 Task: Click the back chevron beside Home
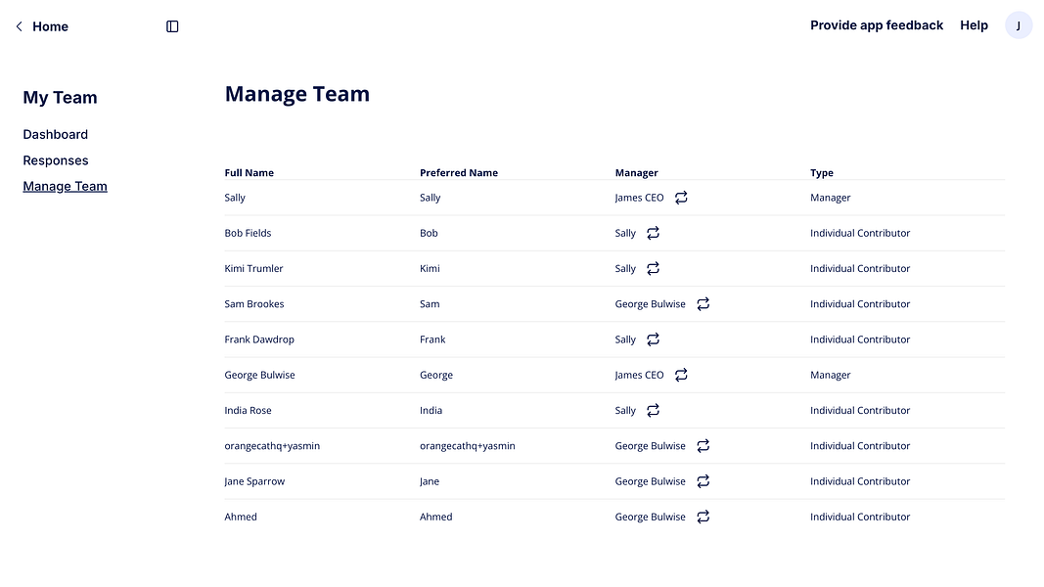20,26
